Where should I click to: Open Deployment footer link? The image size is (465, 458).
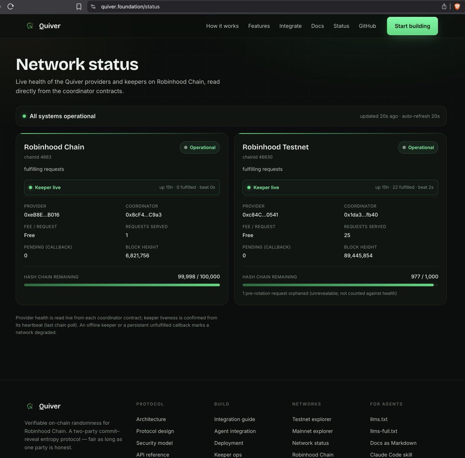pos(229,443)
